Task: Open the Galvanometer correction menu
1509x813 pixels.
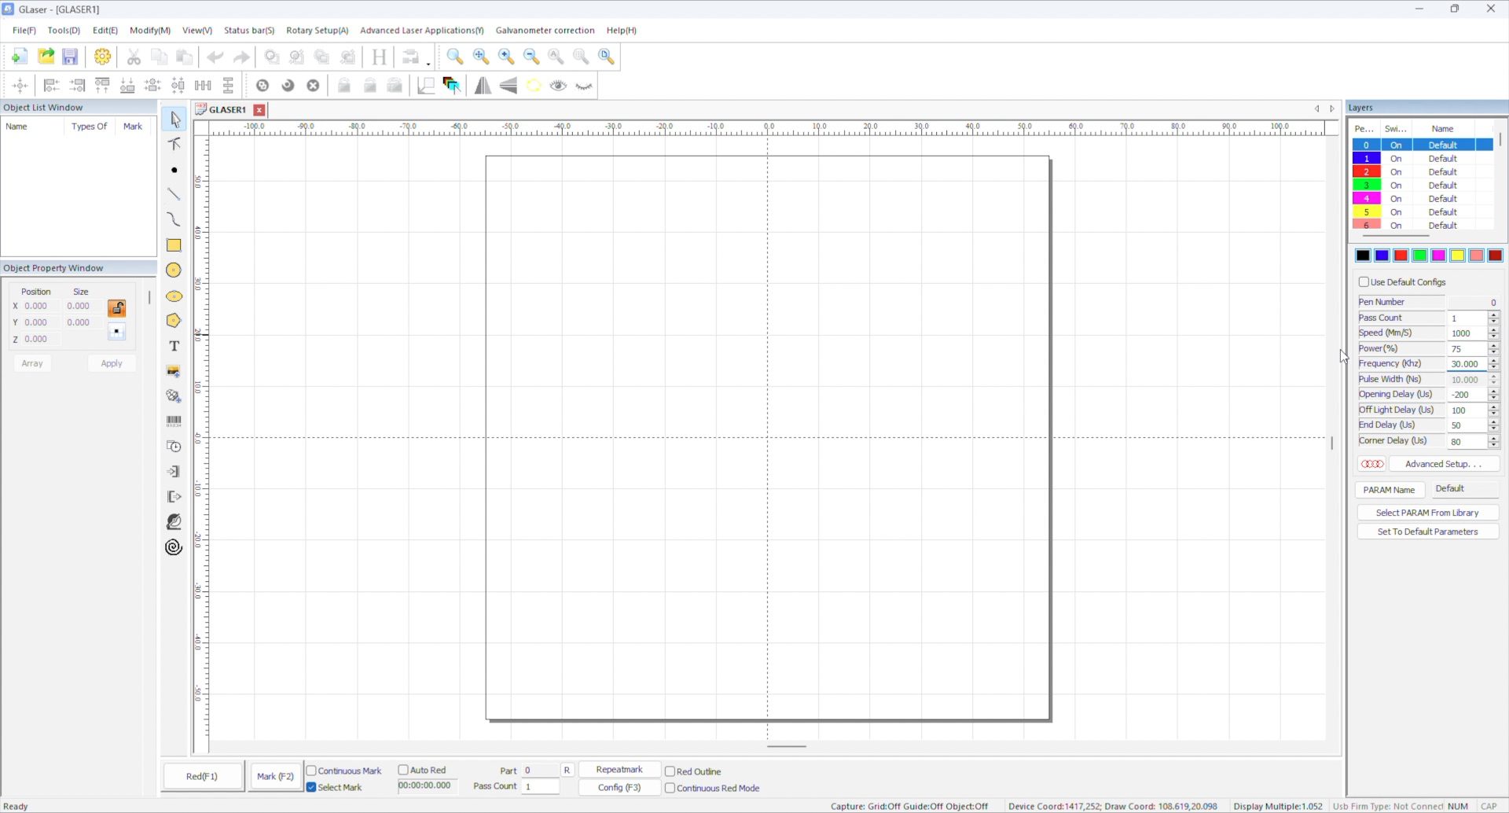Action: point(545,30)
